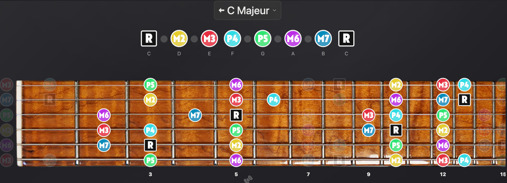Click the fret number 12 marker
The height and width of the screenshot is (183, 507).
[443, 174]
